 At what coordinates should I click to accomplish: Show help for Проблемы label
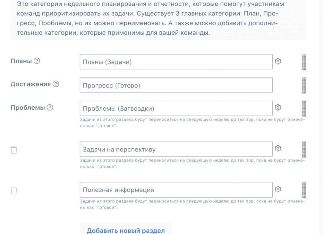pyautogui.click(x=50, y=107)
